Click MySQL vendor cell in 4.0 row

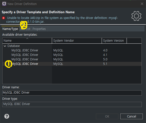58,50
